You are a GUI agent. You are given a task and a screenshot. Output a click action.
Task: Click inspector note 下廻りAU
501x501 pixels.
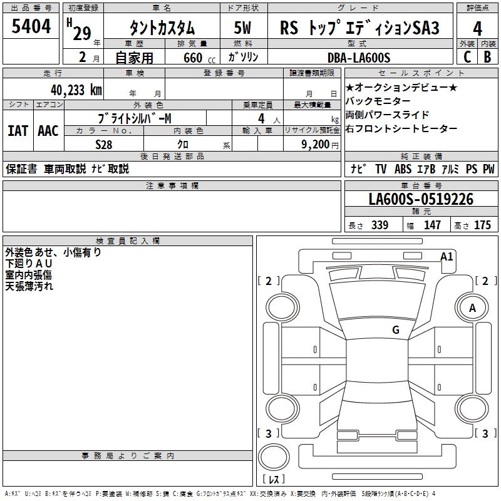29,264
